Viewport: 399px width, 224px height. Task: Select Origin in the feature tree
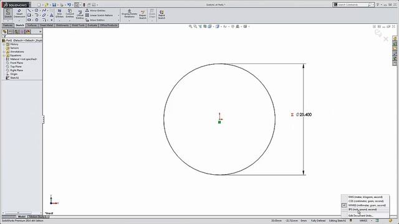(x=12, y=74)
